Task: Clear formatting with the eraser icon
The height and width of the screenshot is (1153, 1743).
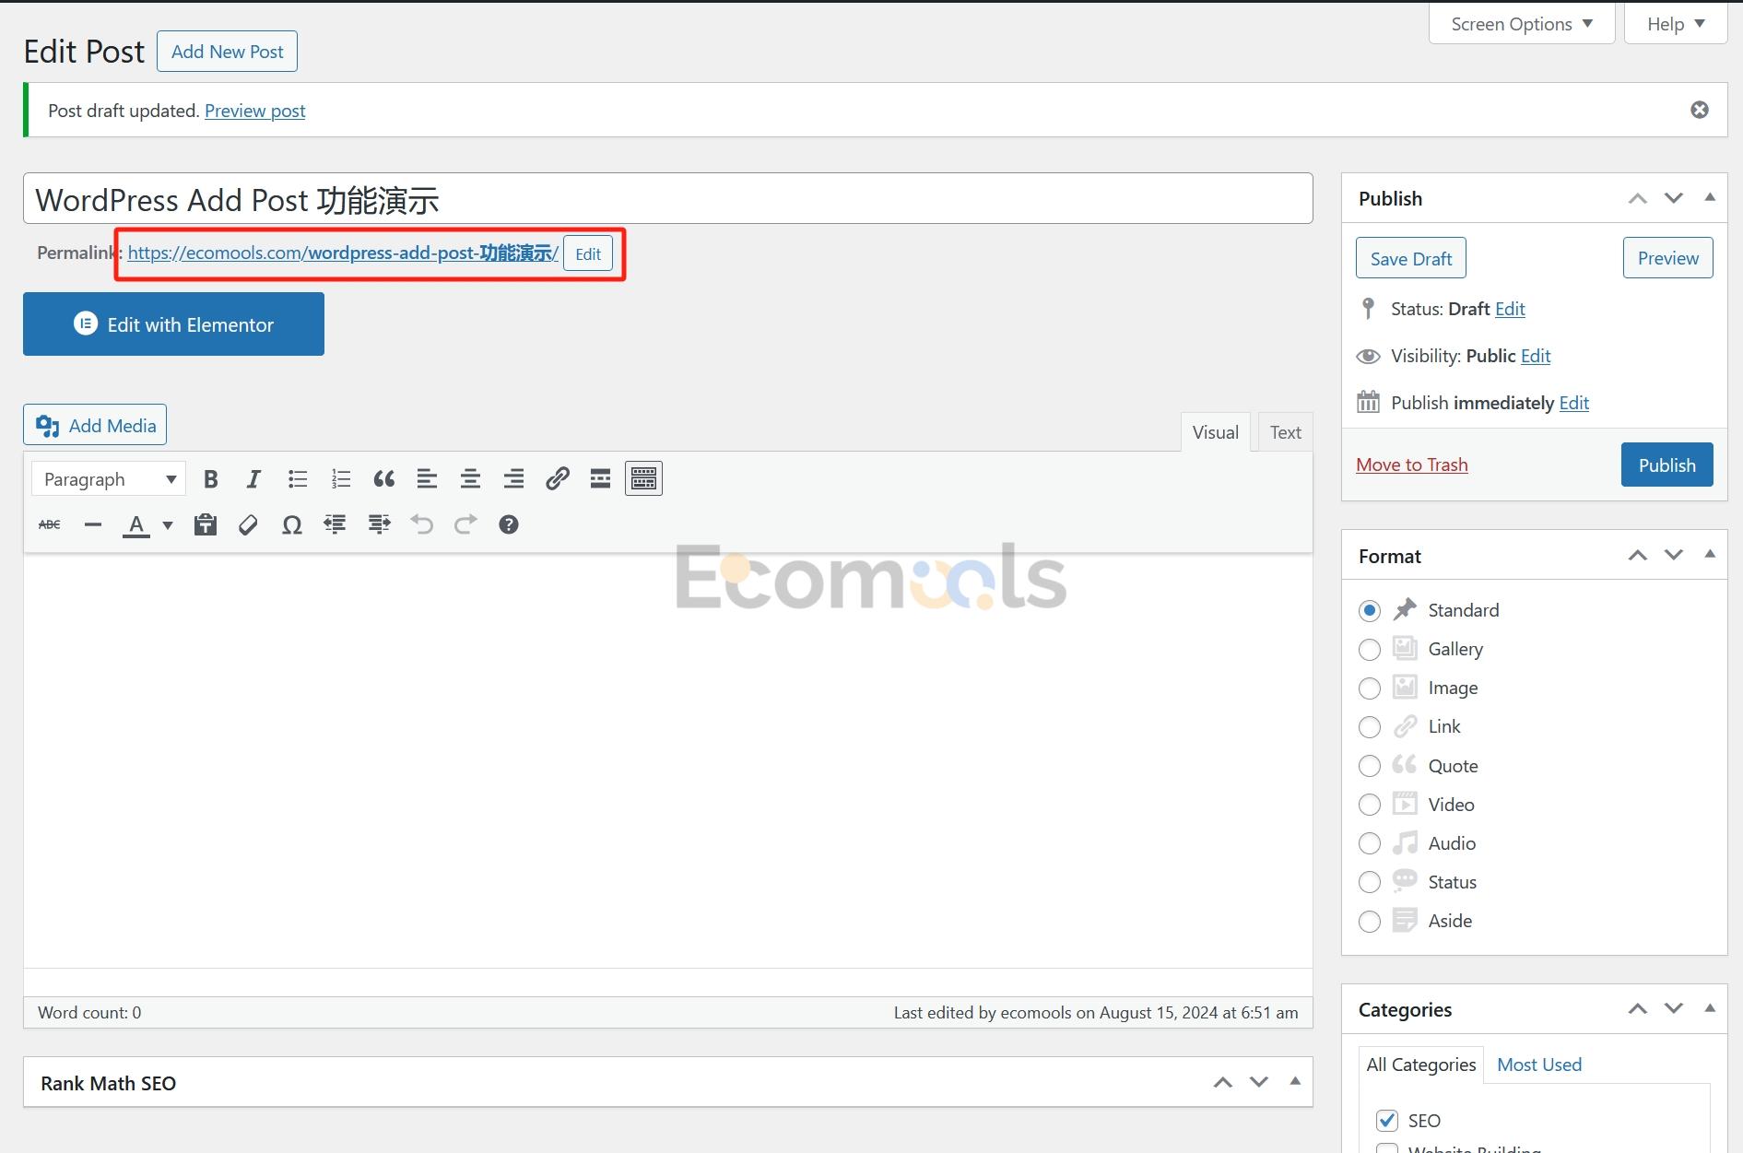Action: 248,525
